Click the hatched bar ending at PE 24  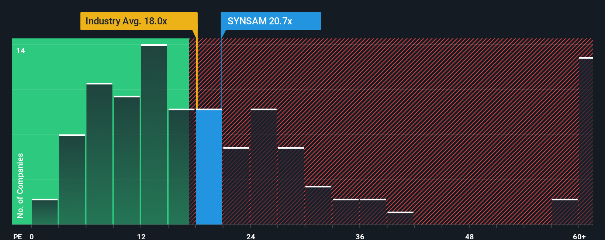click(236, 186)
